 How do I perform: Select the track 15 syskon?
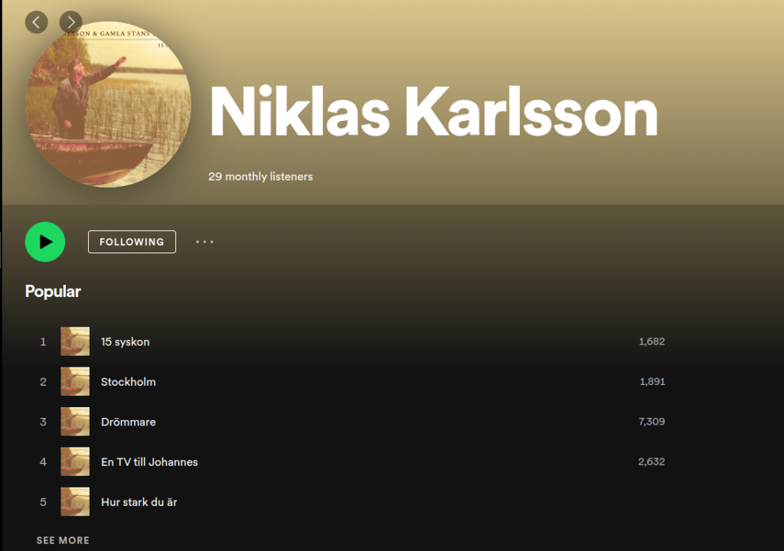click(x=126, y=342)
